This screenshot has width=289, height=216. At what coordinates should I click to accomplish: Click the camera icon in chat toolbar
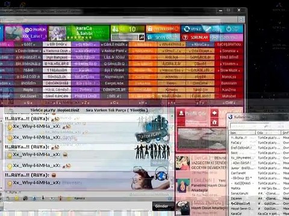(x=25, y=198)
